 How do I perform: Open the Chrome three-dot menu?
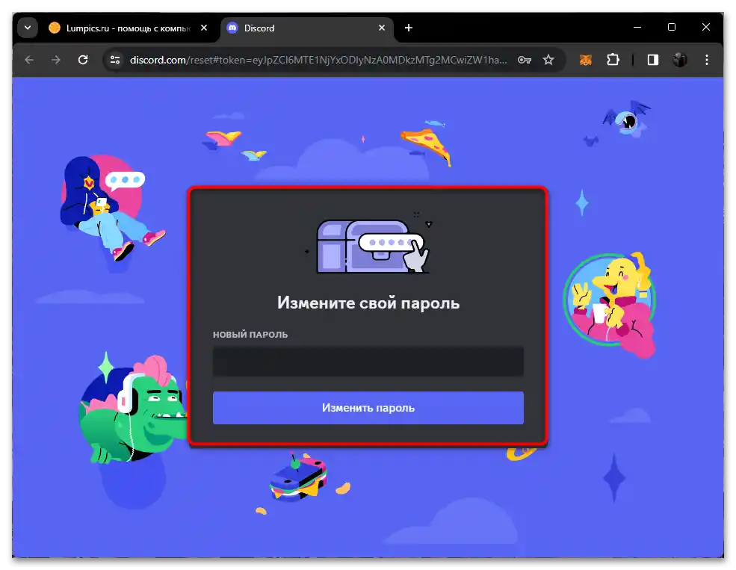(x=706, y=60)
